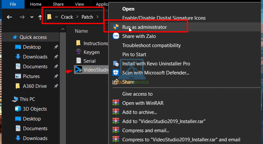Click the Serial text file icon

tap(78, 60)
